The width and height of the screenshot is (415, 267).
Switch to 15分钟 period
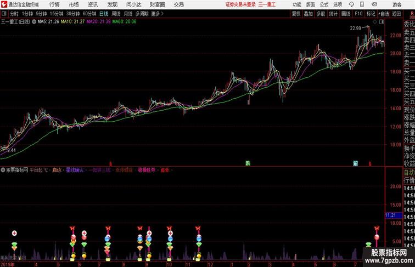(57, 14)
